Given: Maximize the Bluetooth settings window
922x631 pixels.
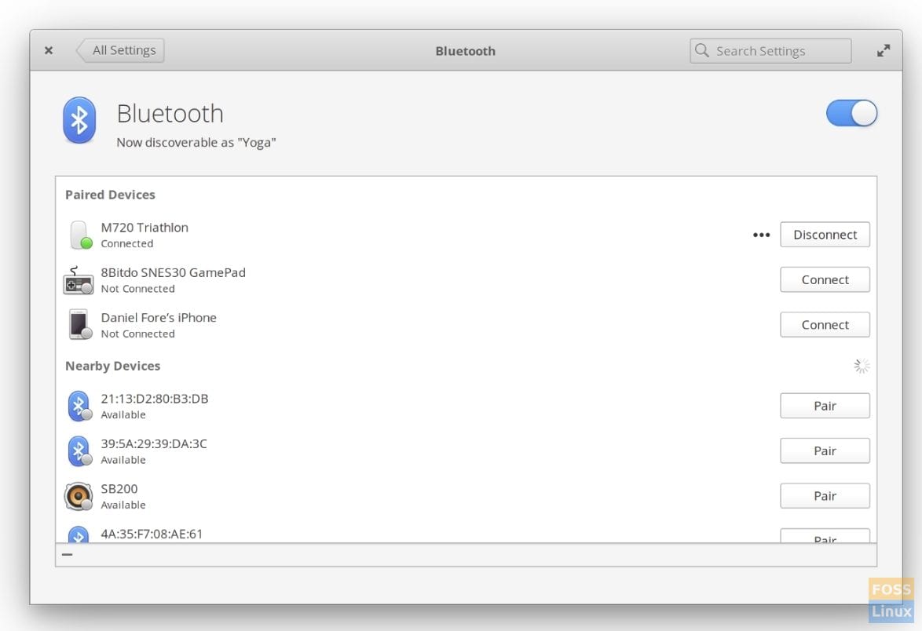Looking at the screenshot, I should point(884,50).
